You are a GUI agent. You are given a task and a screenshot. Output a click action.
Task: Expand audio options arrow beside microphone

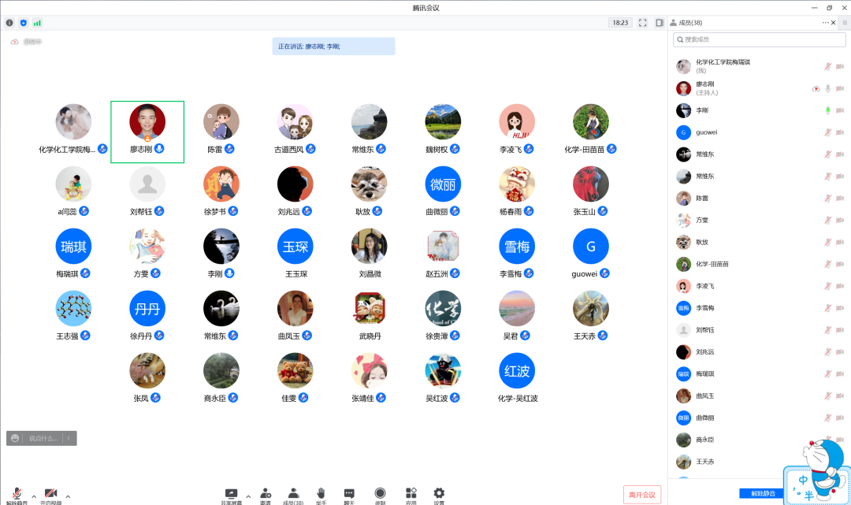pyautogui.click(x=33, y=496)
